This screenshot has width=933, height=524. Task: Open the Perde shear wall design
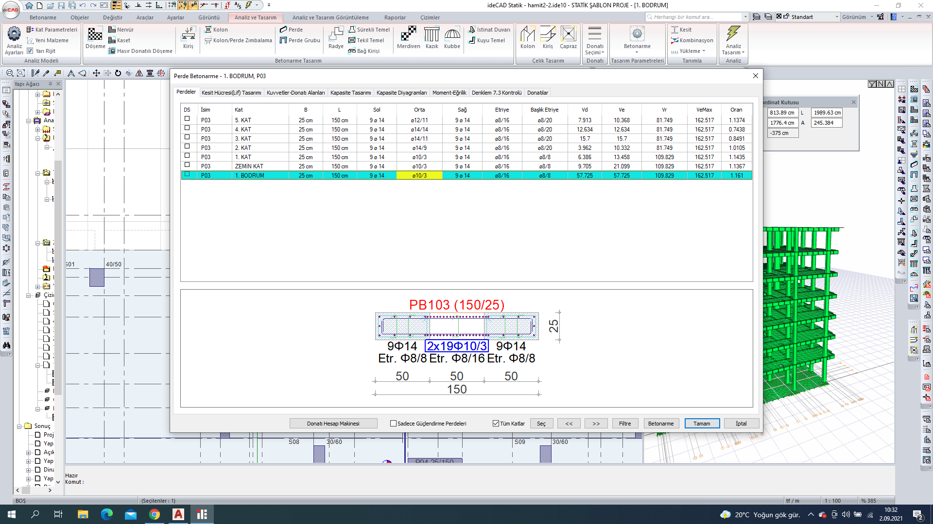point(291,30)
